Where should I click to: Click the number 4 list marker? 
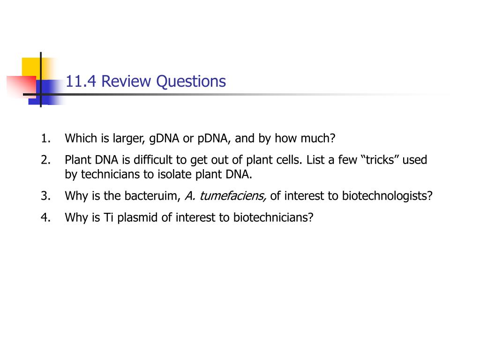[45, 217]
